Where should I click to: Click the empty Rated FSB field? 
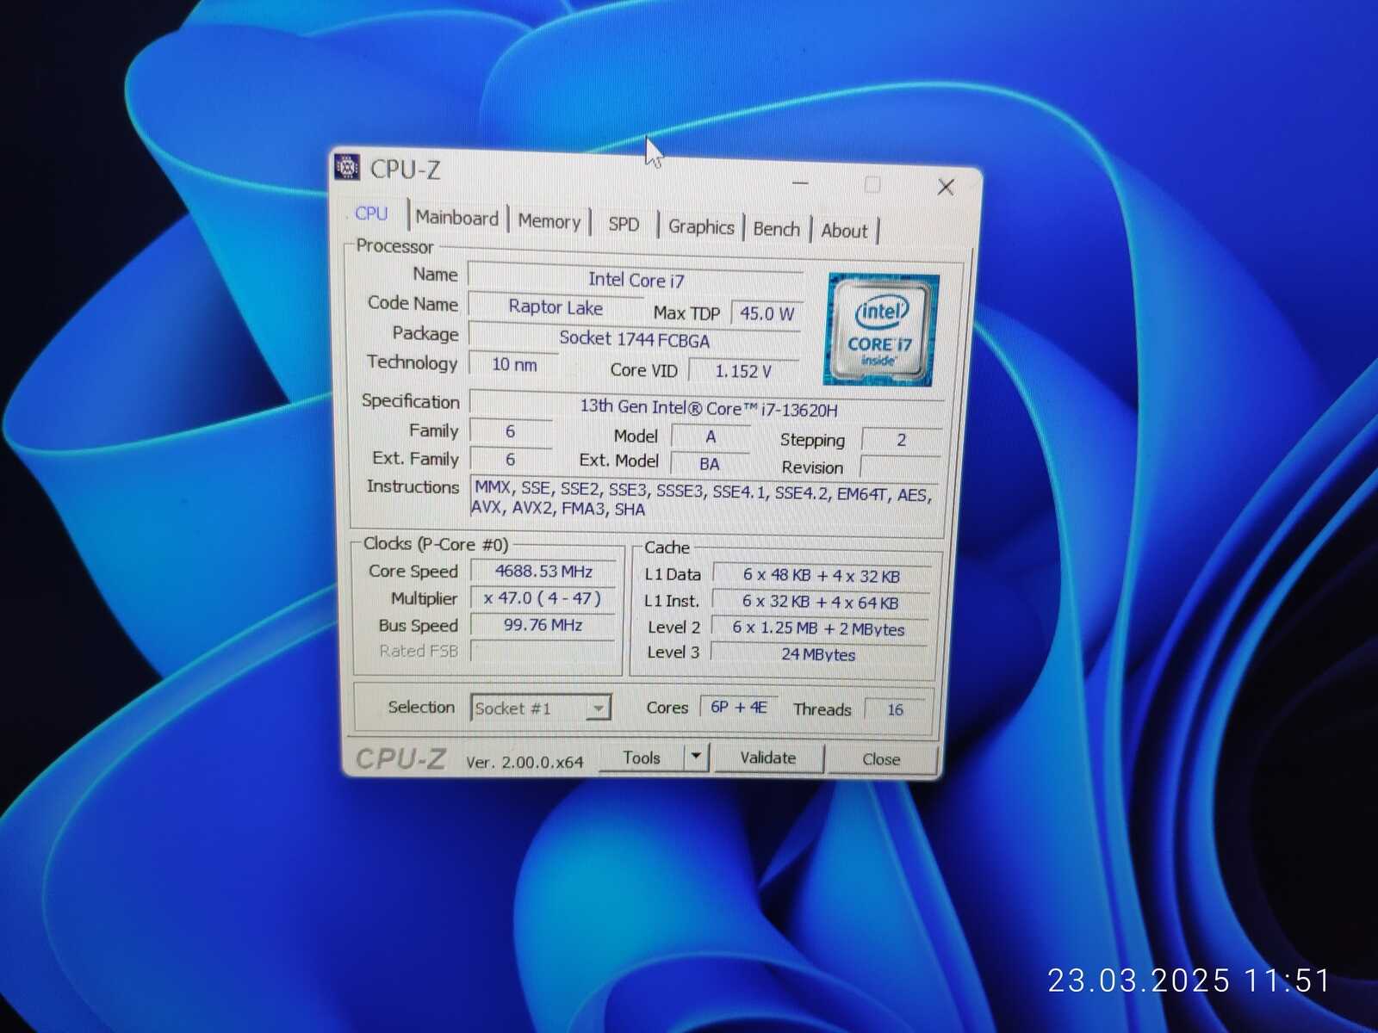(x=543, y=652)
